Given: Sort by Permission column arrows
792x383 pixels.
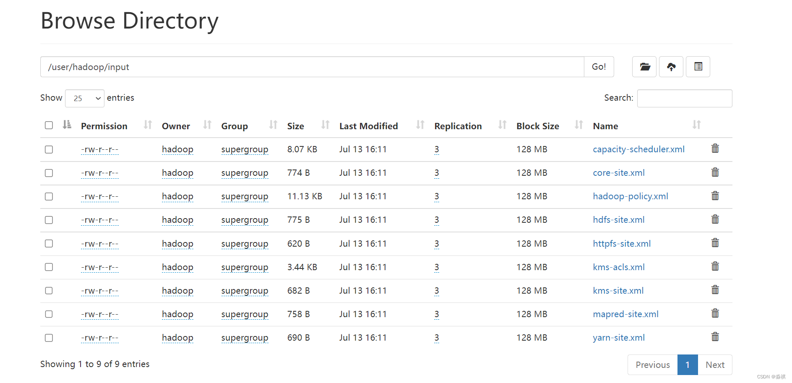Looking at the screenshot, I should 148,125.
